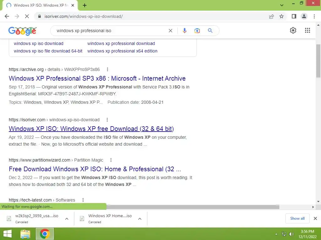Open tab search dropdown arrow
This screenshot has width=321, height=240.
point(282,5)
